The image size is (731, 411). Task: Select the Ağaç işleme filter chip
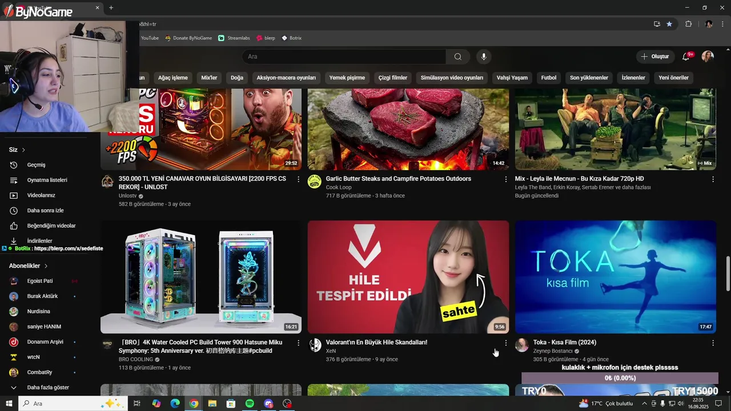point(173,78)
